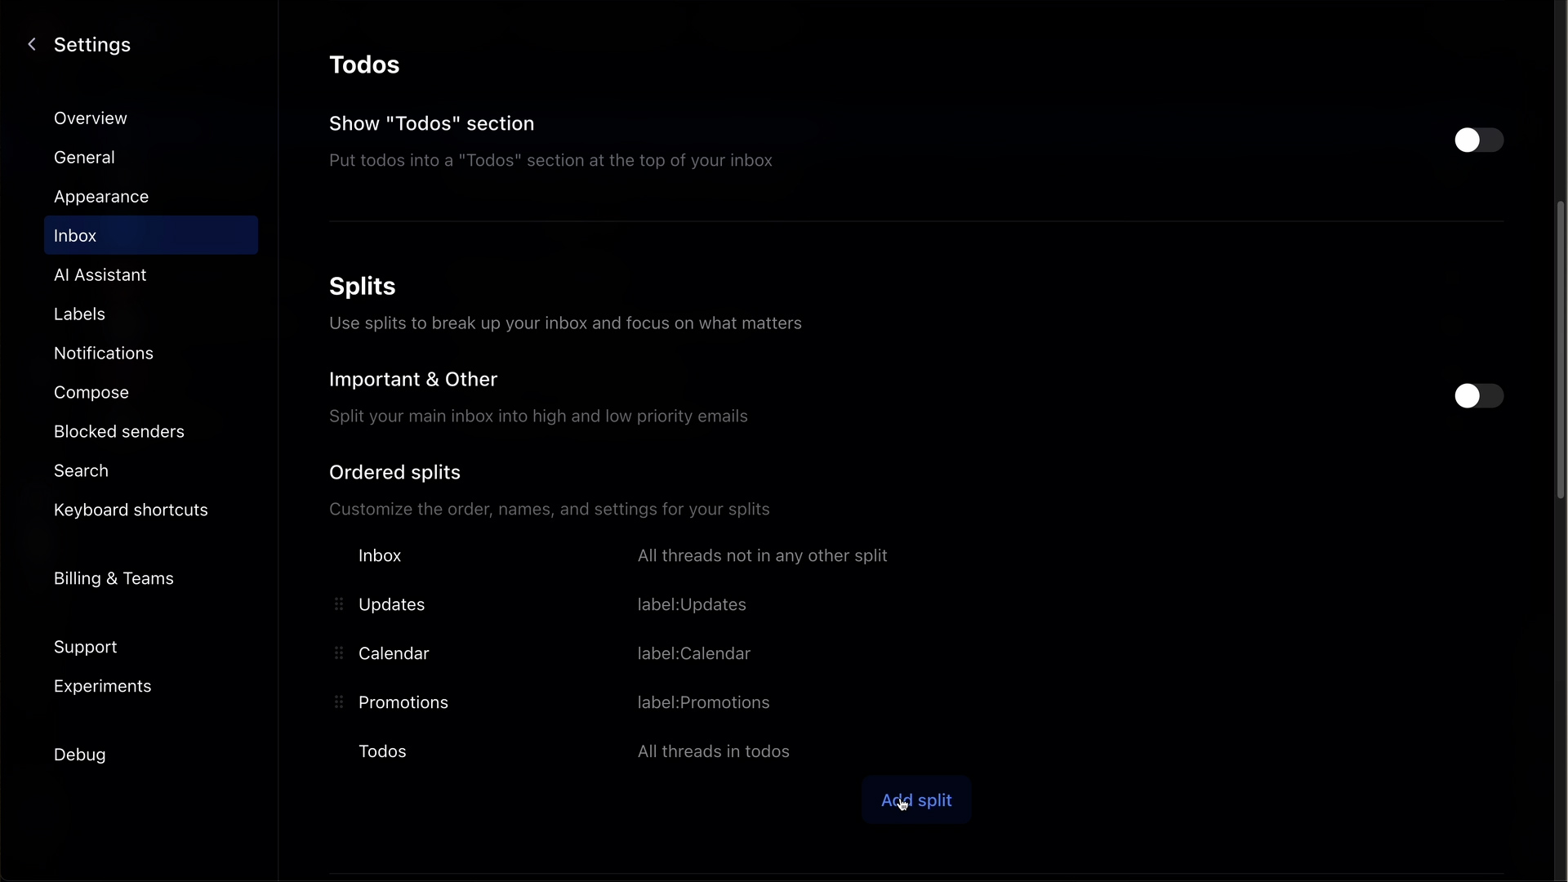Grab the drag handle beside Updates split
This screenshot has width=1568, height=882.
pyautogui.click(x=338, y=604)
